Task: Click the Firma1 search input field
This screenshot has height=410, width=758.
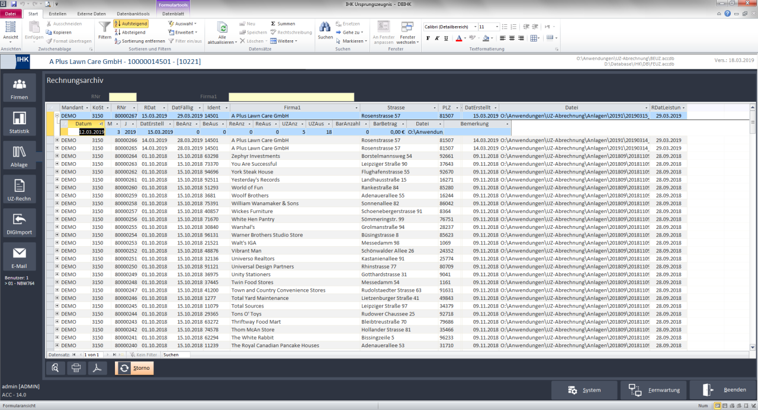Action: (291, 96)
